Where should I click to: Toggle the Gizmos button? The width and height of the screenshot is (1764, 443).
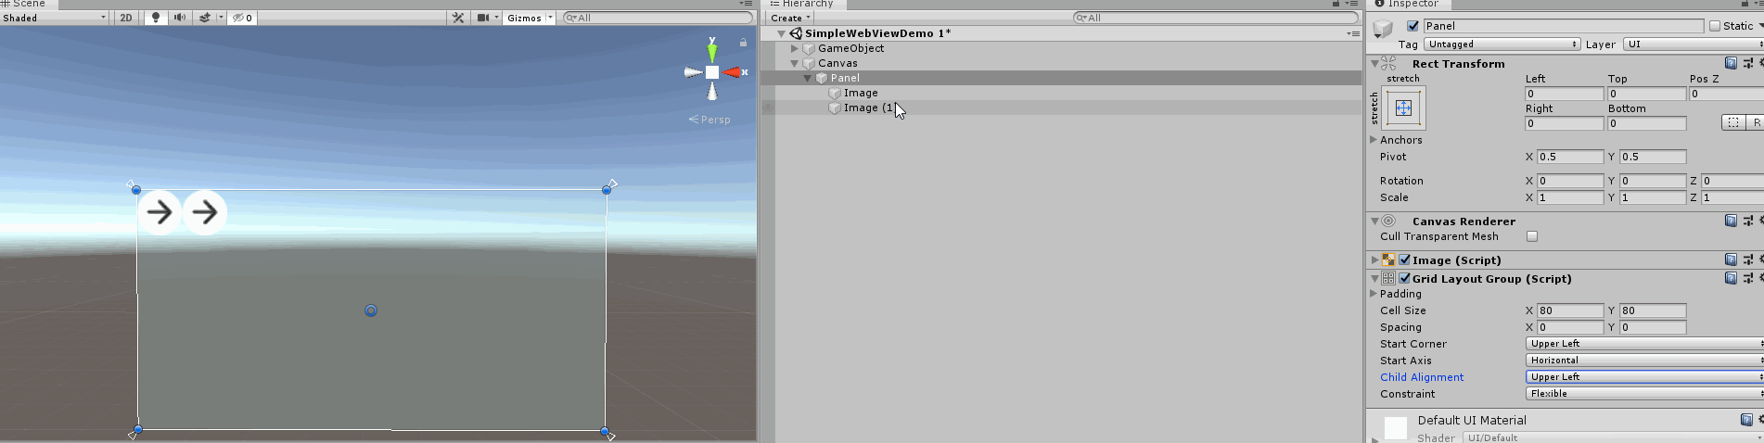pyautogui.click(x=524, y=18)
